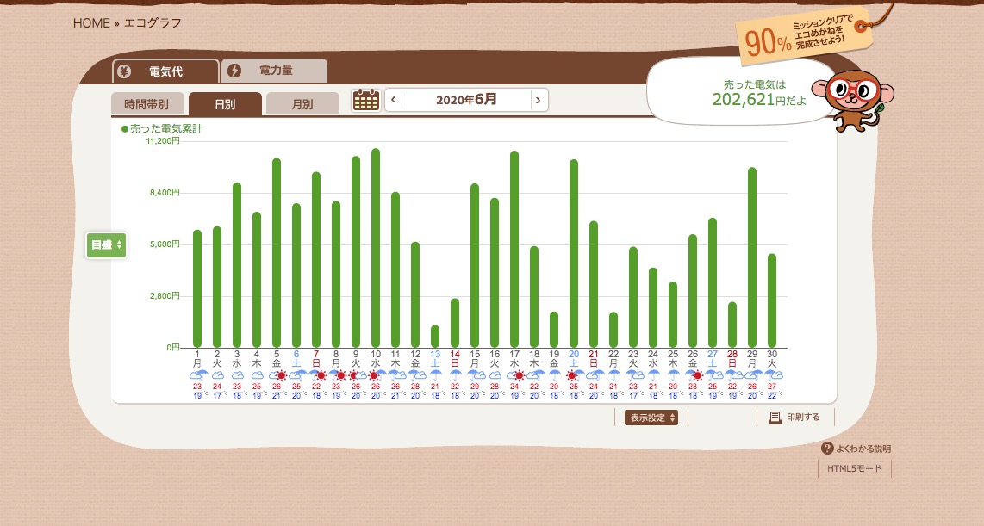Click the 5,600円 axis label
The image size is (984, 526).
coord(165,244)
